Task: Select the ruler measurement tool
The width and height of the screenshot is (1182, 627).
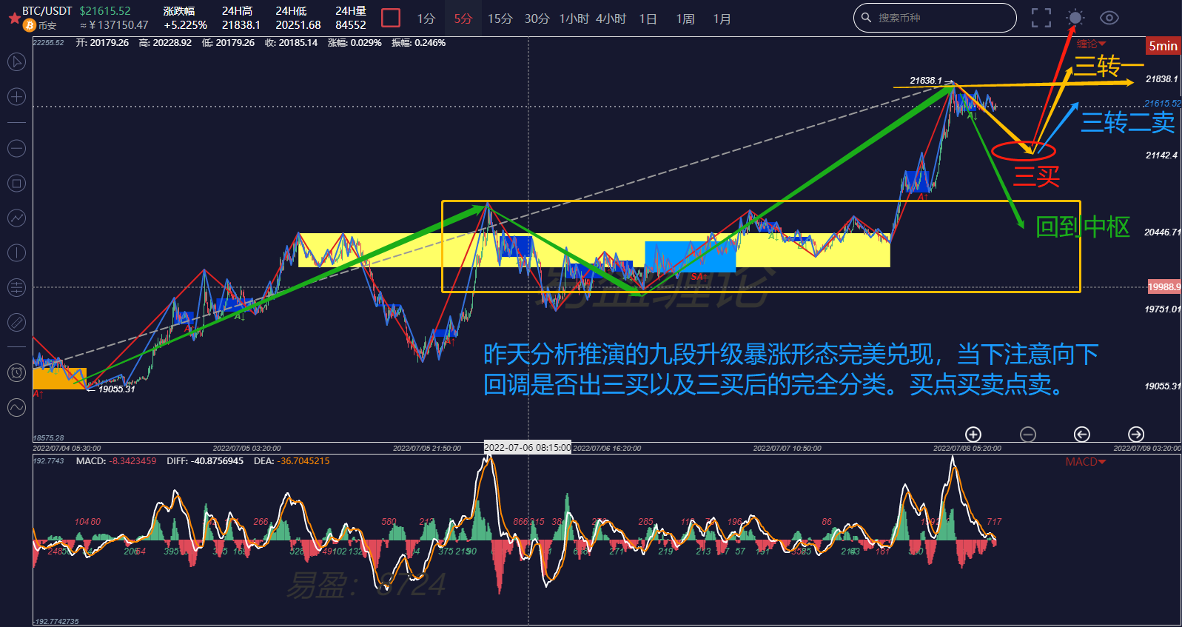Action: 16,323
